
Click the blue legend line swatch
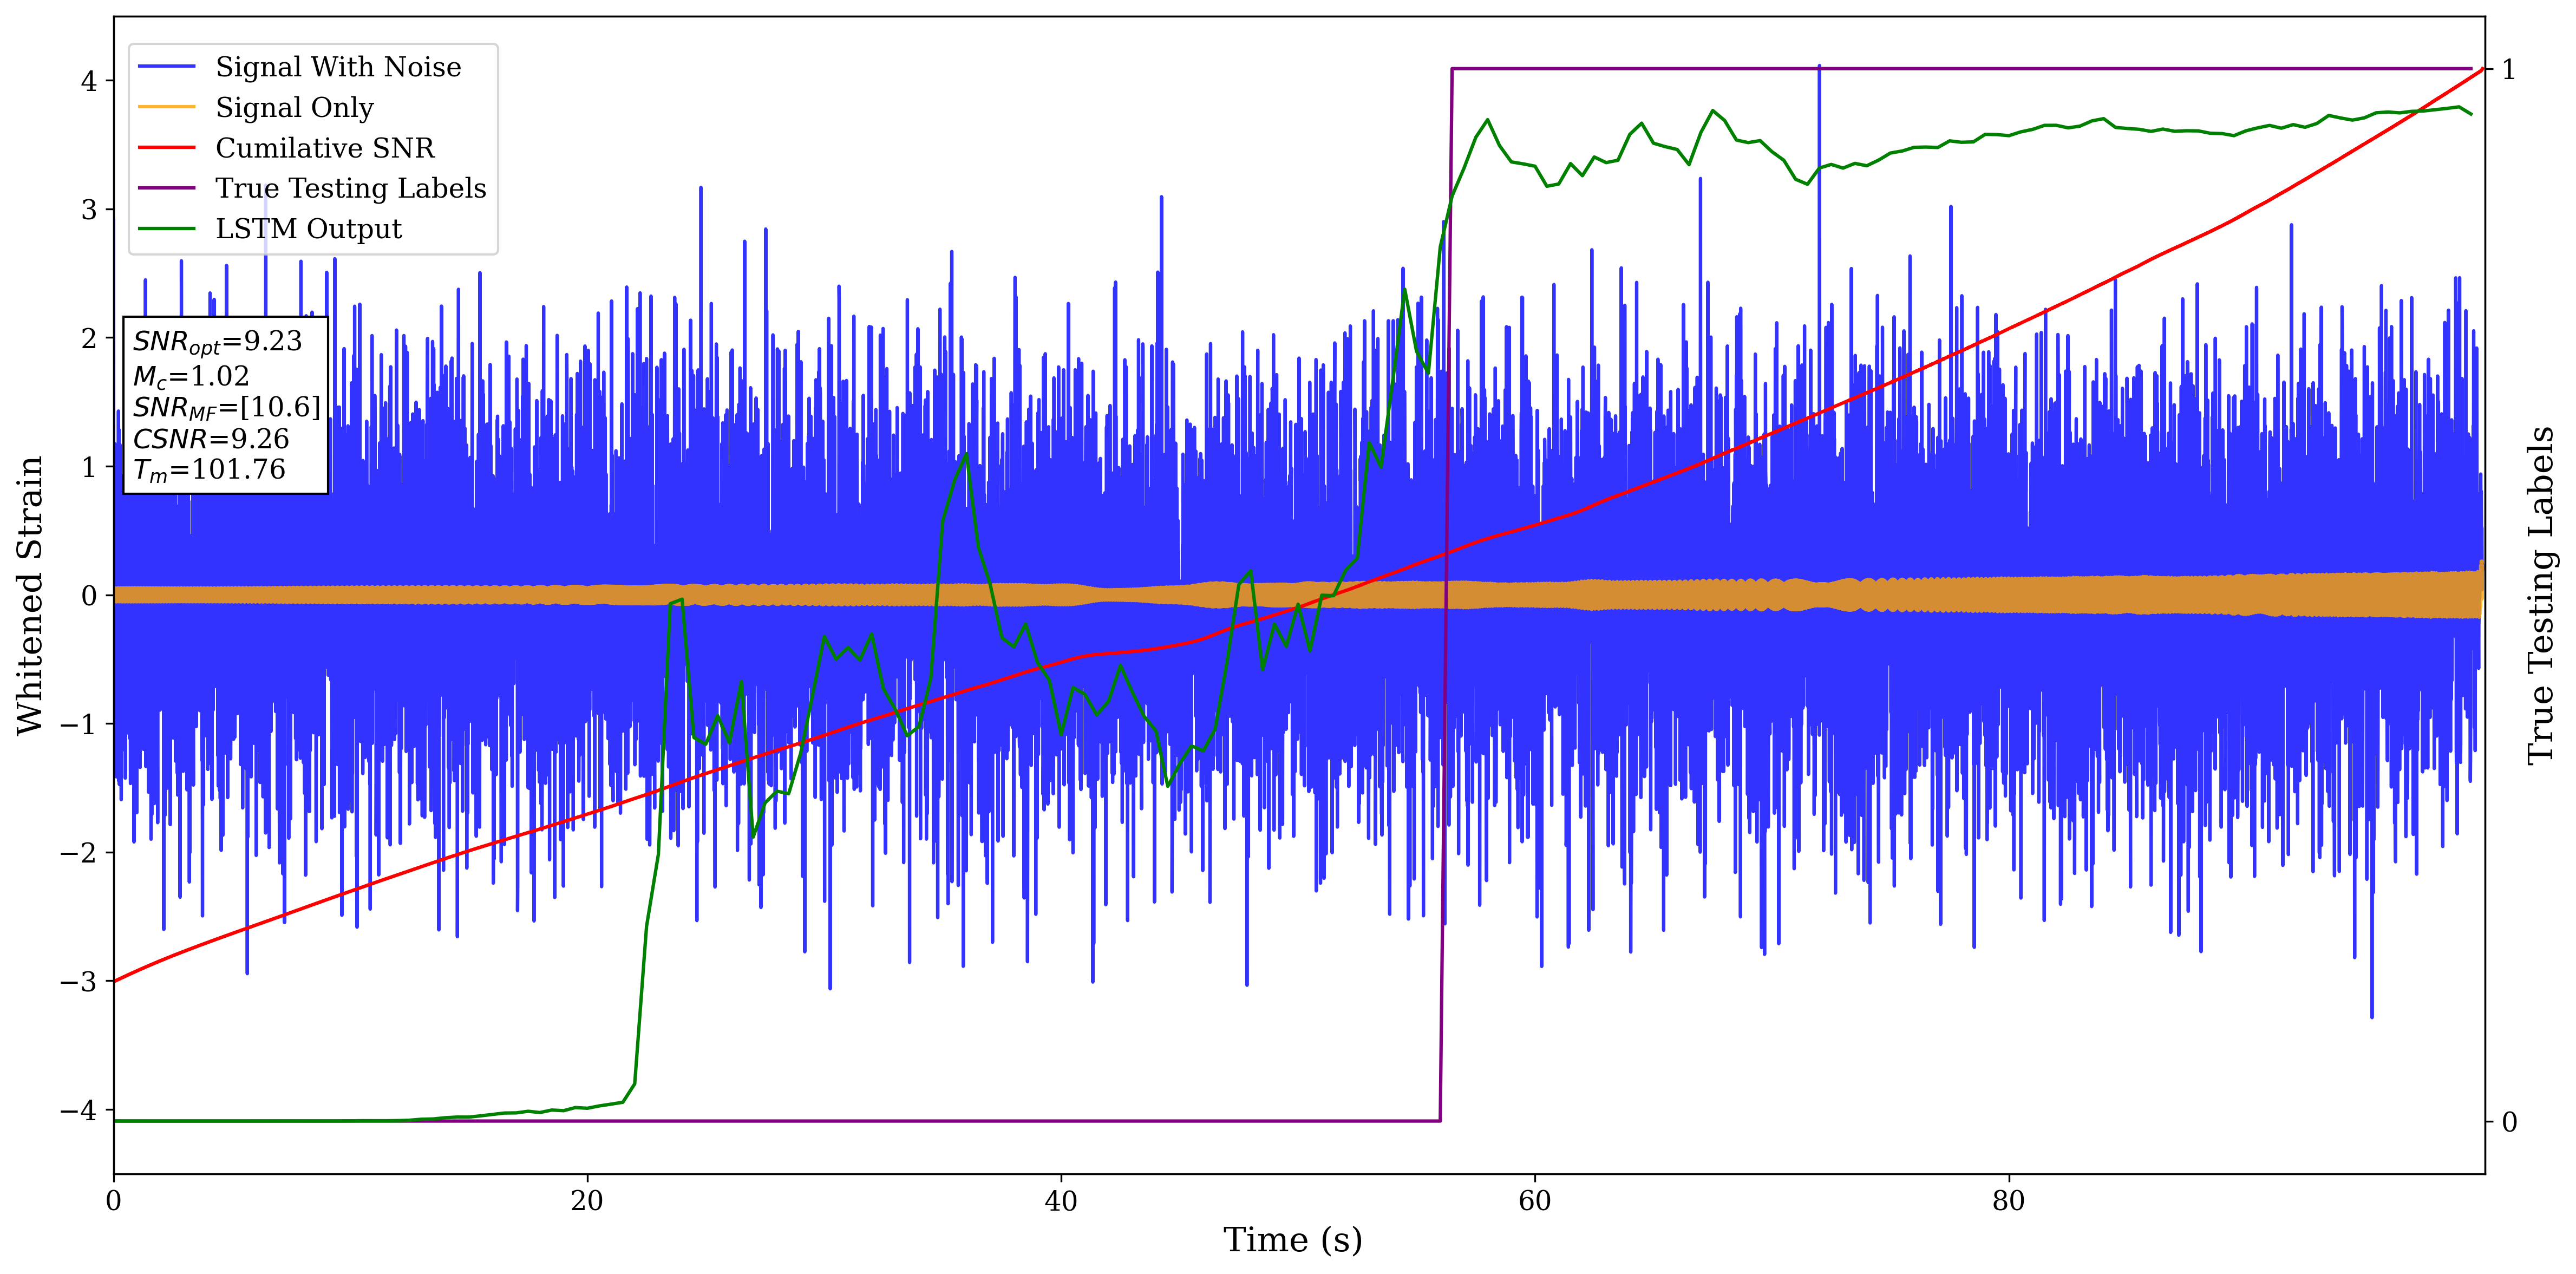click(166, 67)
